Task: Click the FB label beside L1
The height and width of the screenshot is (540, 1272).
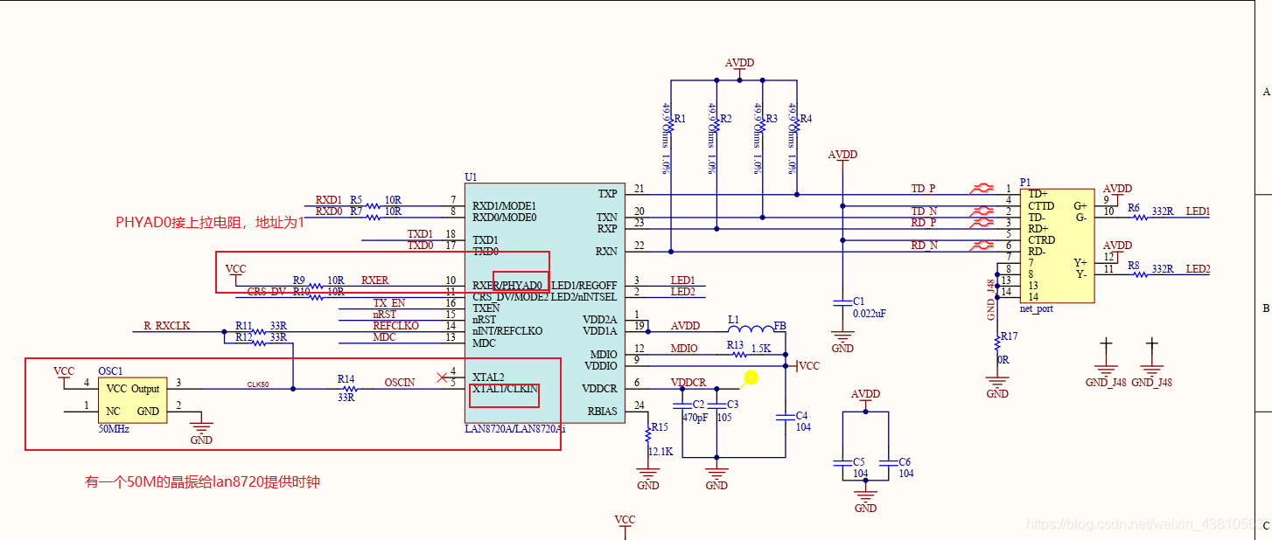Action: [779, 327]
